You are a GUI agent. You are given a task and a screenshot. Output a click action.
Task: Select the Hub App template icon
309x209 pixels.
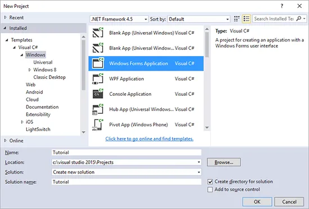(98, 109)
